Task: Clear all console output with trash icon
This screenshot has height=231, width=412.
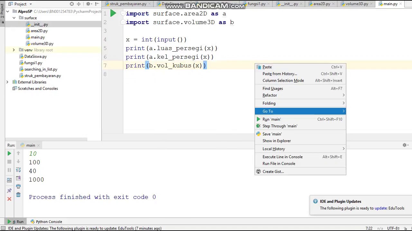Action: point(18,195)
